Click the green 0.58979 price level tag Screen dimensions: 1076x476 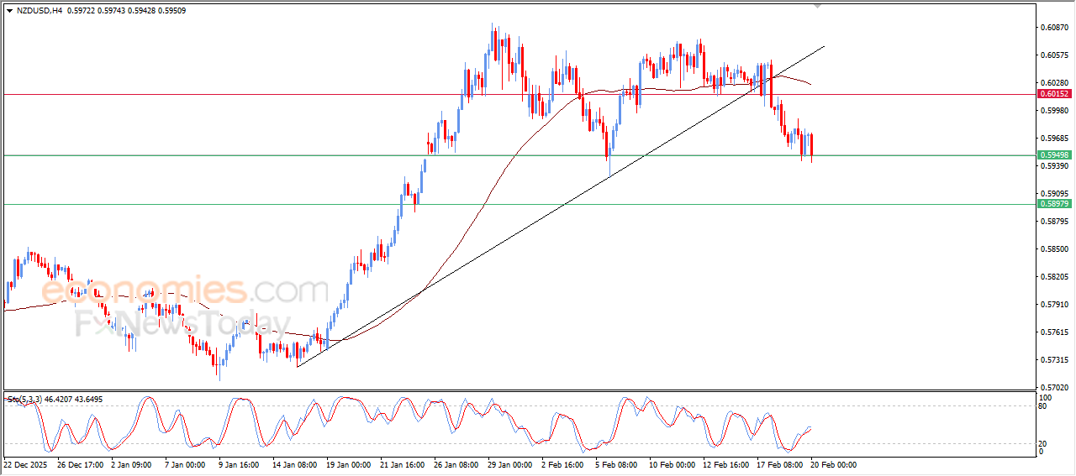click(x=1054, y=204)
